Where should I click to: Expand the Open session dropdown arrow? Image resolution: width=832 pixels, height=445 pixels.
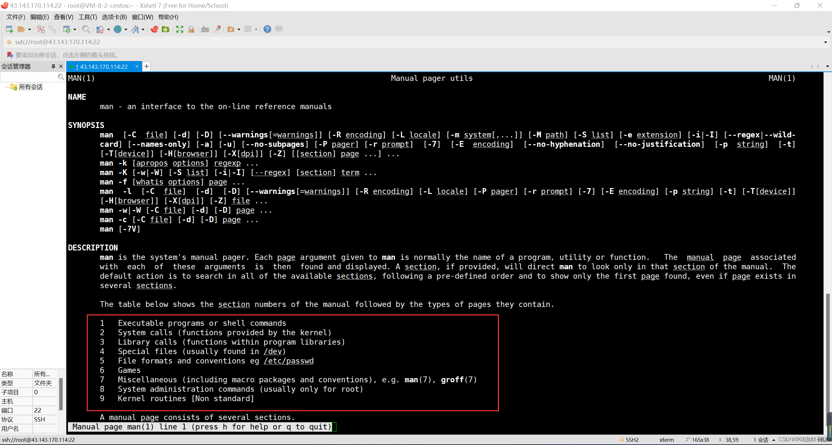(x=30, y=30)
